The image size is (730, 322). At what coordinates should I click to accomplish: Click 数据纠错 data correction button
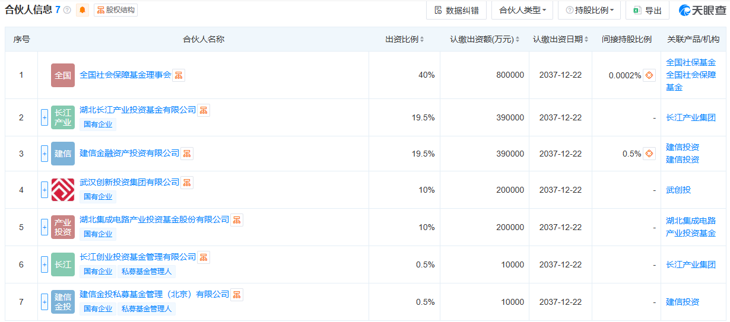pos(456,10)
